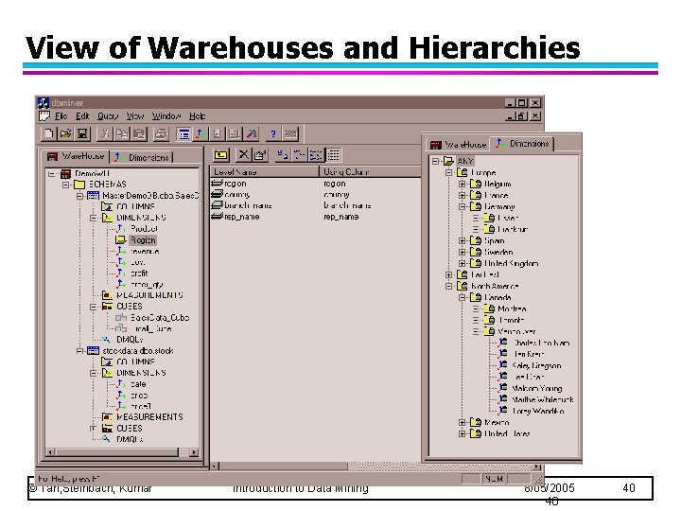
Task: Expand the Mexico node
Action: pos(463,422)
